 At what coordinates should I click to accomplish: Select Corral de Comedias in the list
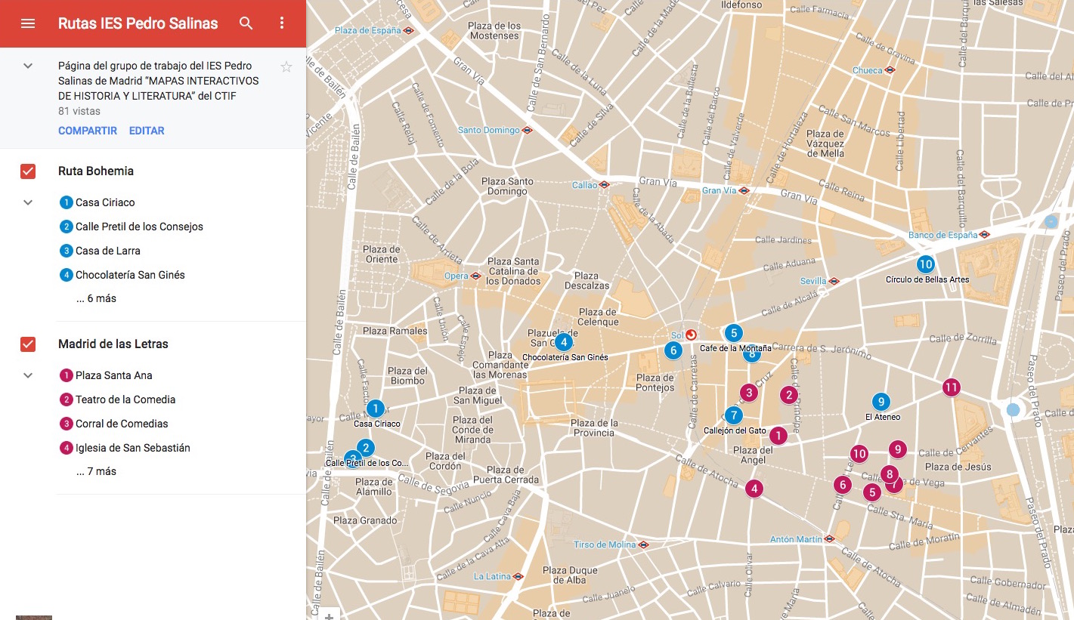click(x=122, y=424)
